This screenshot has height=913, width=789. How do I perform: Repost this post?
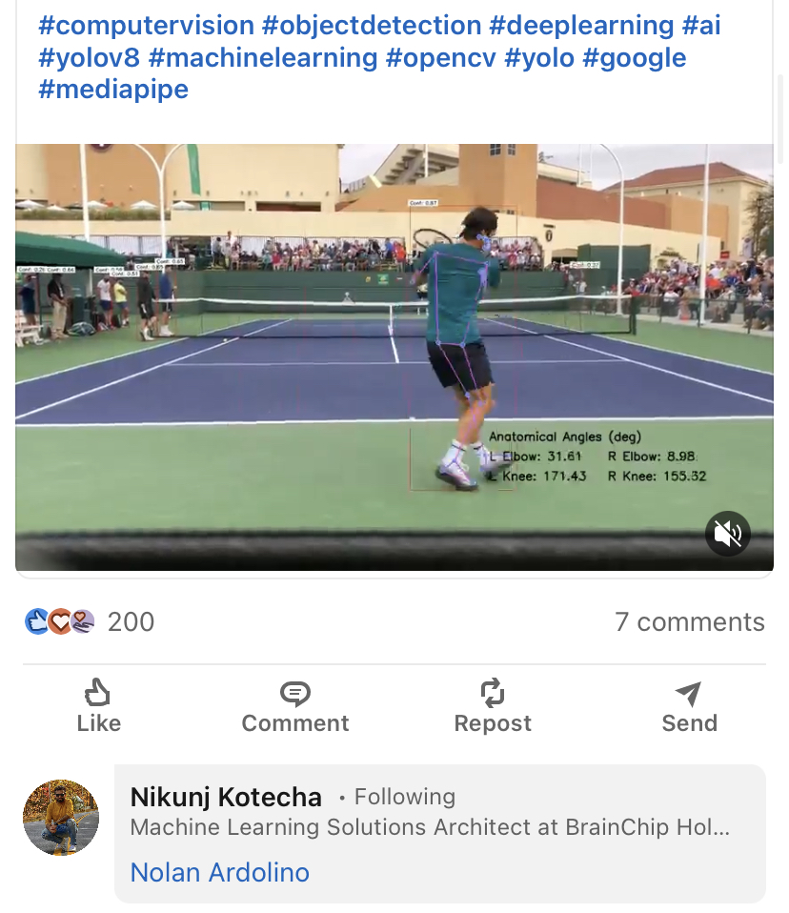(493, 706)
